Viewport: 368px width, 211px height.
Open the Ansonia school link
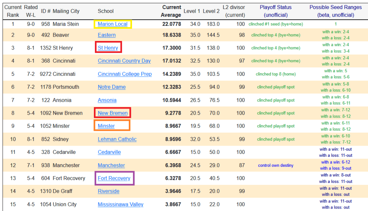click(x=107, y=100)
